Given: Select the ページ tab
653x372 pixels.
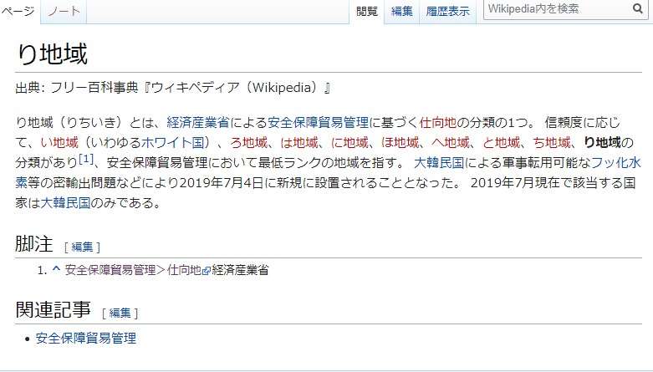Looking at the screenshot, I should [18, 11].
